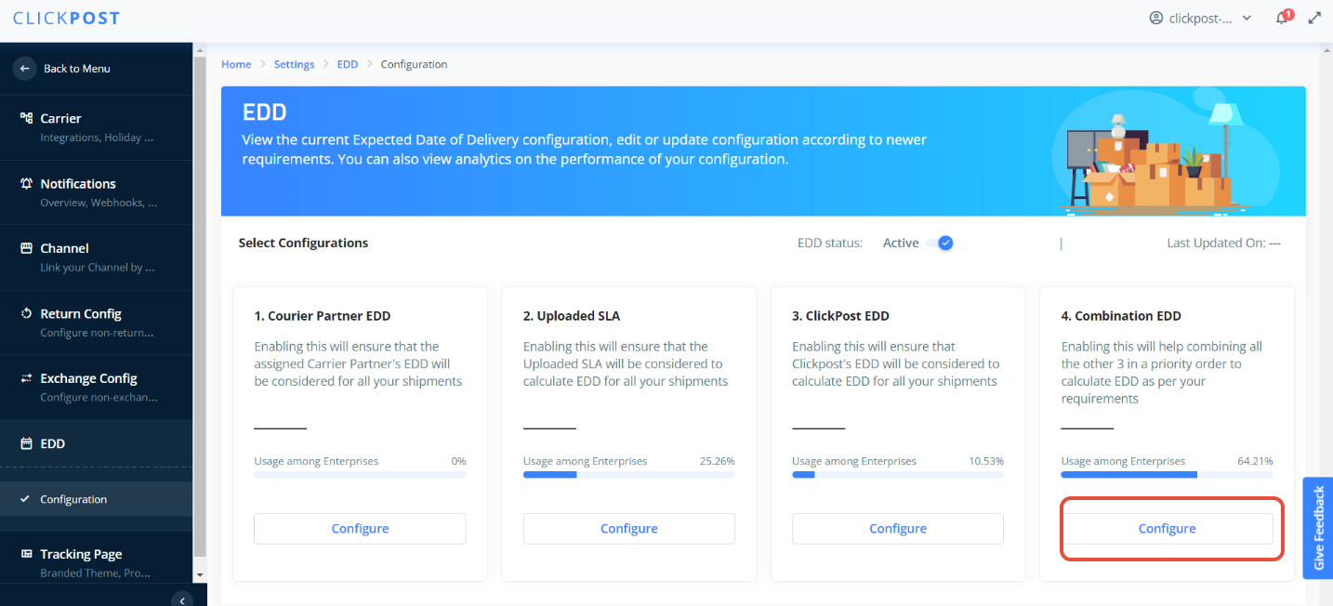The image size is (1333, 606).
Task: Click the Return Config icon in sidebar
Action: (27, 313)
